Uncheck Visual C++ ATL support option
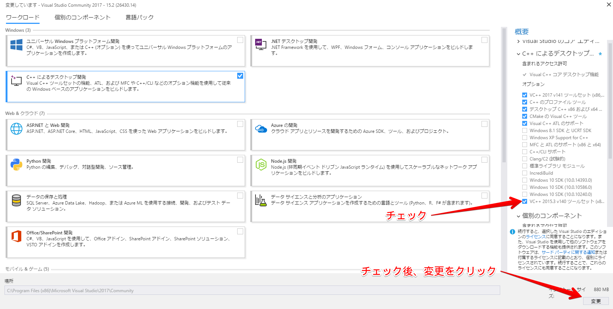Image resolution: width=613 pixels, height=309 pixels. 524,124
